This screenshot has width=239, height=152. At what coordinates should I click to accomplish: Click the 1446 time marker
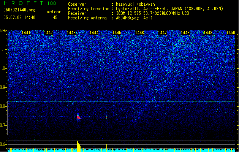click(x=139, y=33)
